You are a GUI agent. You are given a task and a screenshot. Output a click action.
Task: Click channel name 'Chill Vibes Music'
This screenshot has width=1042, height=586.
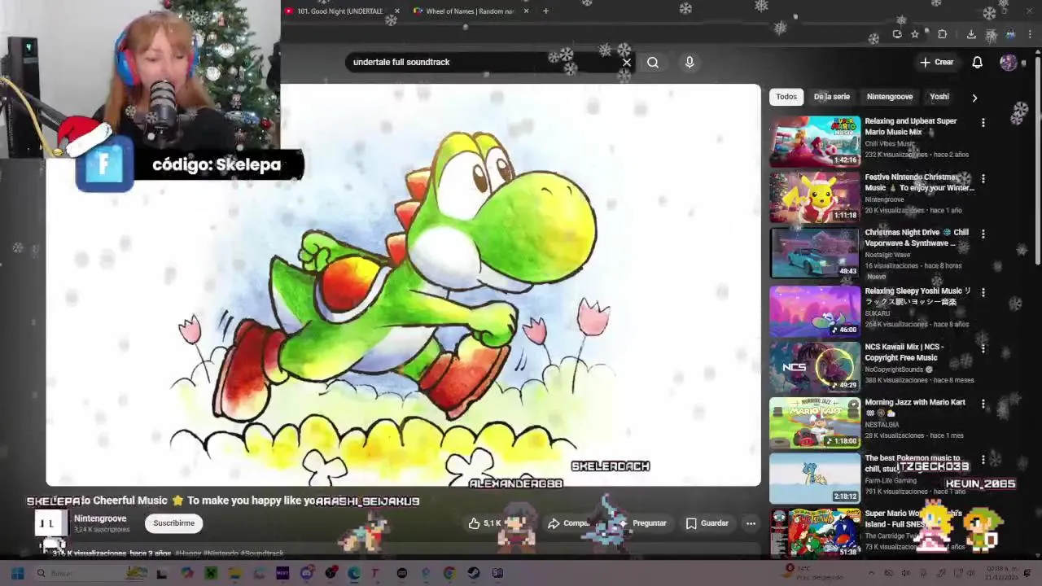tap(890, 144)
